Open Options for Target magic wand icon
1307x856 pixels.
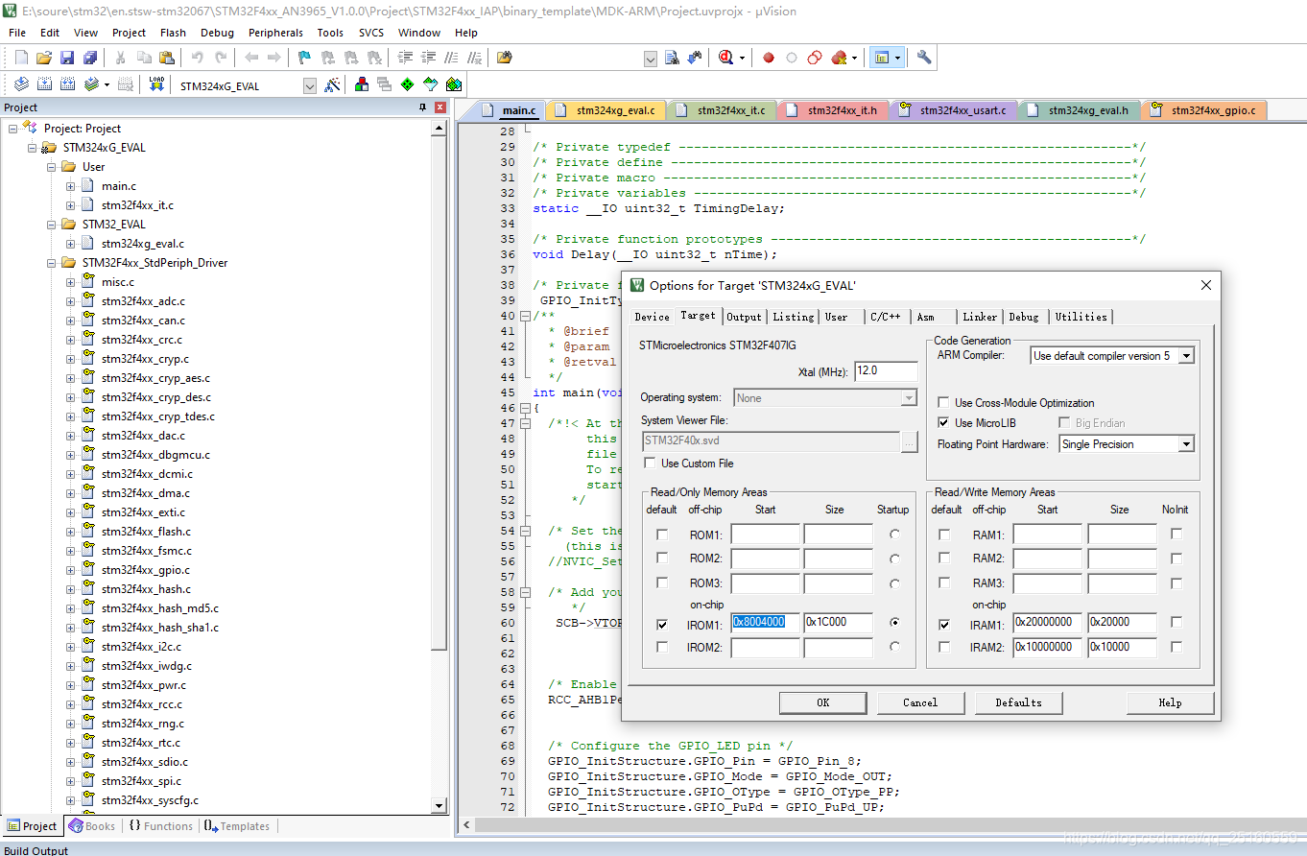coord(332,85)
